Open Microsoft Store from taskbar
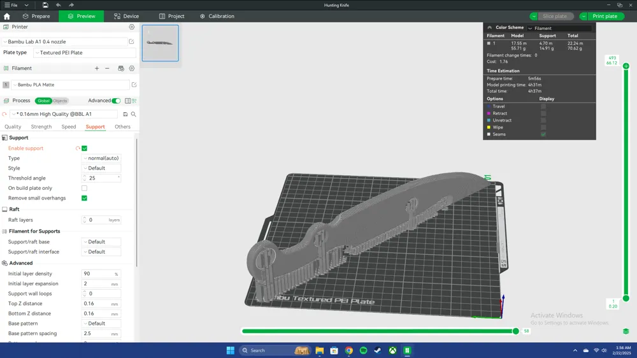This screenshot has height=358, width=637. 334,350
